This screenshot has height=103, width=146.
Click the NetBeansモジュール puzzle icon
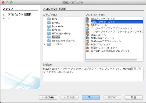tap(88, 38)
